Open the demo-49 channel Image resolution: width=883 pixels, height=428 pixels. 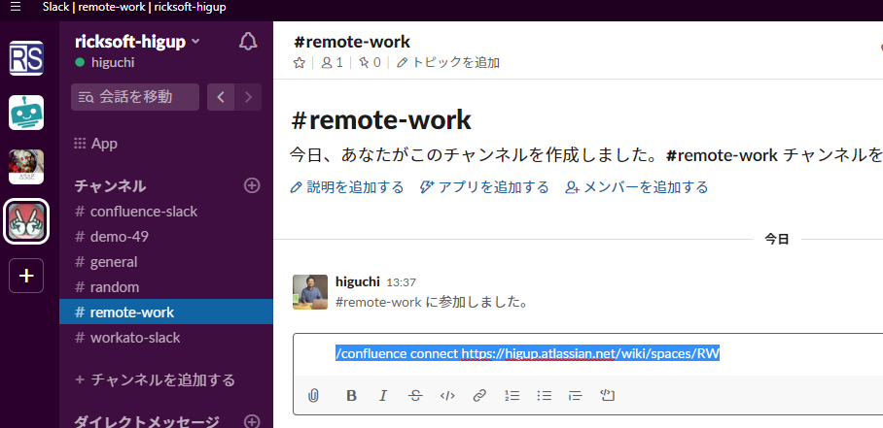pos(166,237)
